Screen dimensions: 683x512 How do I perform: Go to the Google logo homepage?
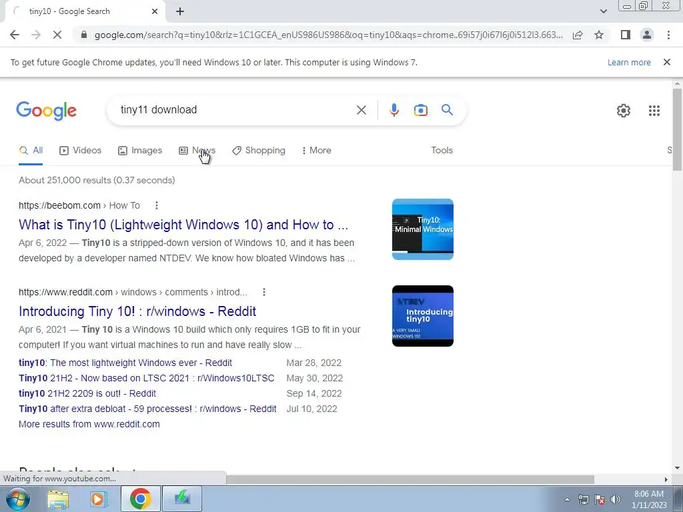click(46, 111)
